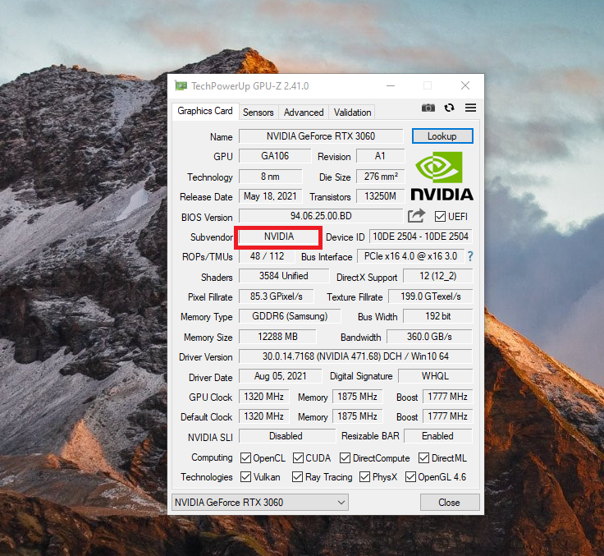Select the Graphics Card tab

[205, 111]
